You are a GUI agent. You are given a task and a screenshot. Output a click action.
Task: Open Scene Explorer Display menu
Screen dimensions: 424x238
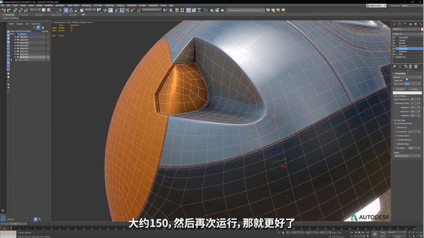pos(20,24)
